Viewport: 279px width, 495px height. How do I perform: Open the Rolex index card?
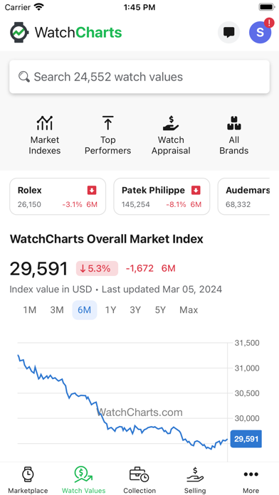(x=58, y=196)
